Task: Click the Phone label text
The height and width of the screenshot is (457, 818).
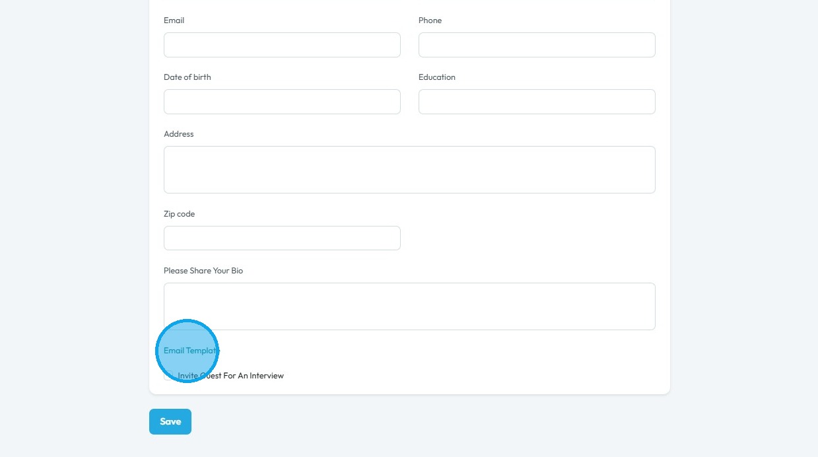Action: 430,20
